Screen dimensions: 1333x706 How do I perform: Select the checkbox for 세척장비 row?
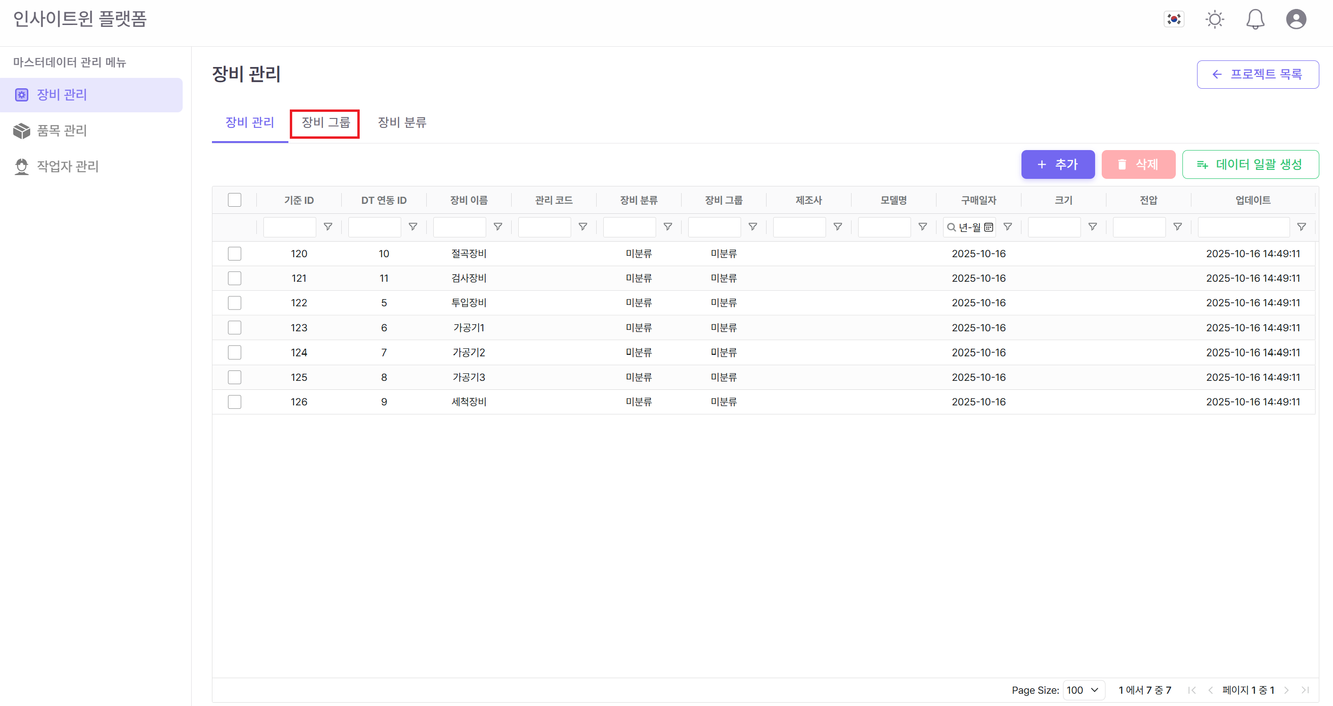235,402
